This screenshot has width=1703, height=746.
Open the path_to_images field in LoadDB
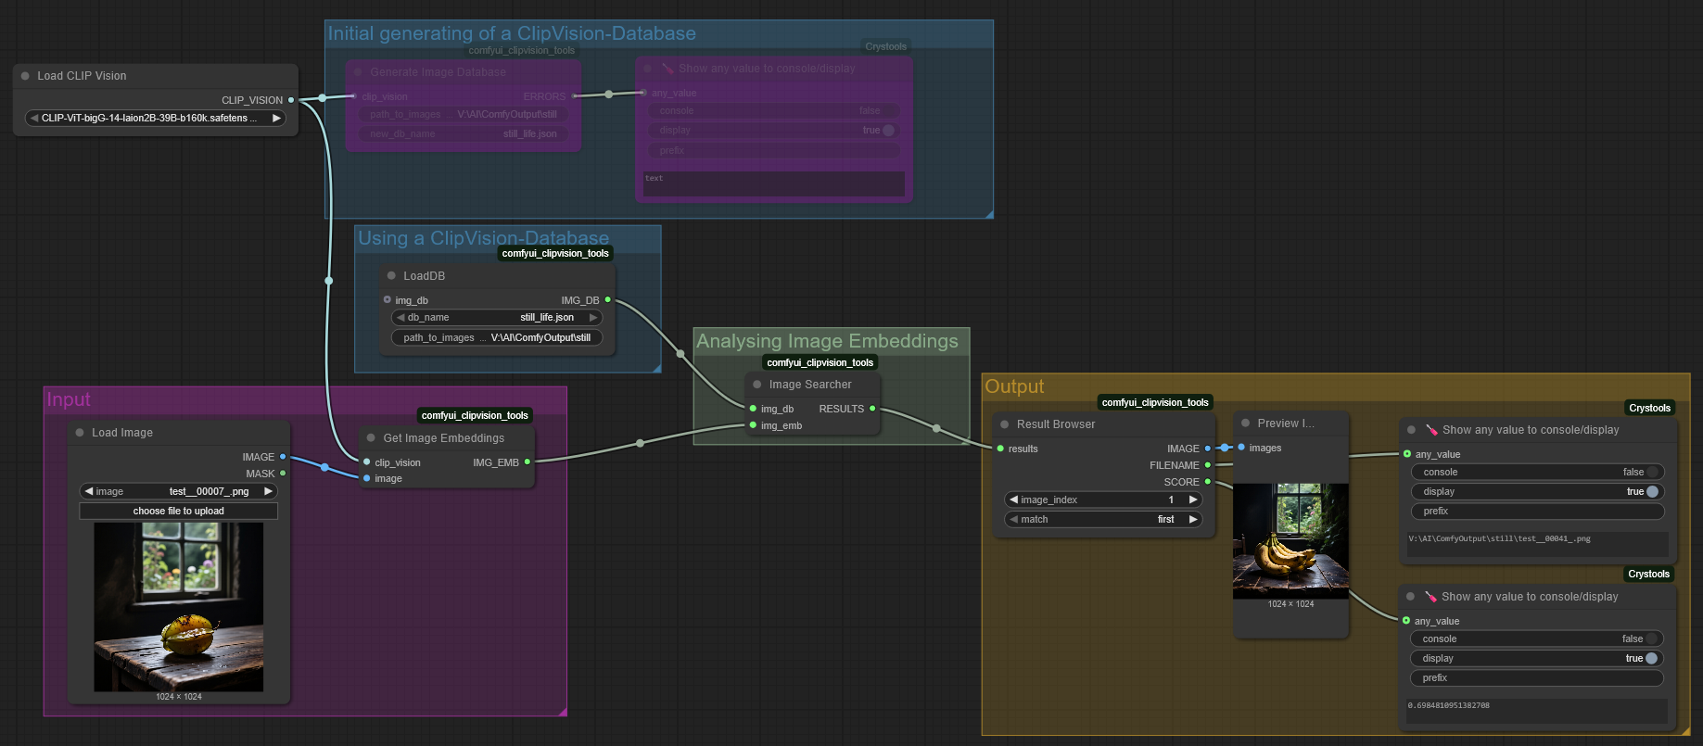[497, 338]
